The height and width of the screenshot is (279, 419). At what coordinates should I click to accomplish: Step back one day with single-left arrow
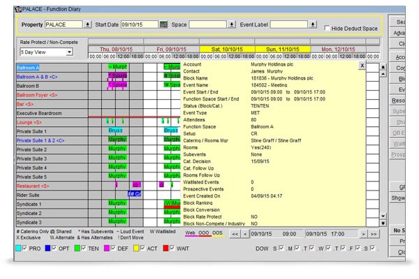coord(244,234)
